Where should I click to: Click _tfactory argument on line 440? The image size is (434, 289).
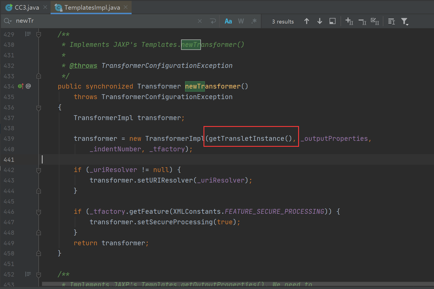point(167,149)
